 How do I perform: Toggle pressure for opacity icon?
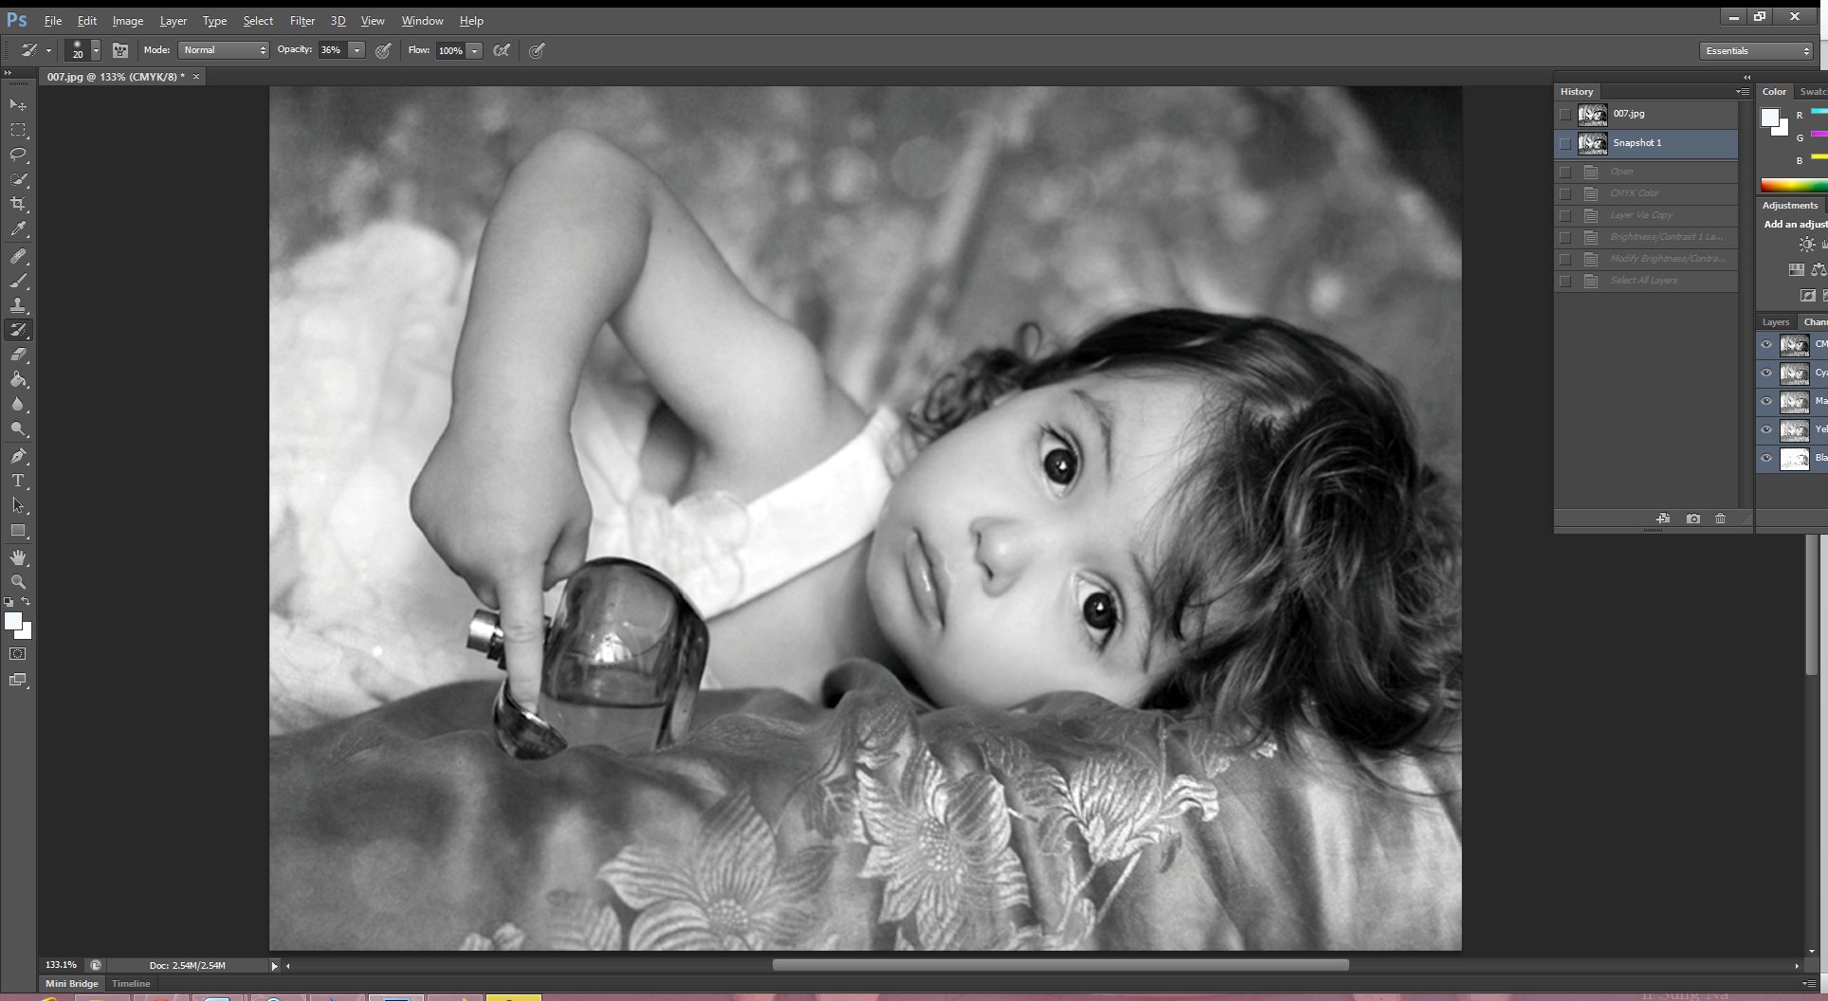(383, 50)
